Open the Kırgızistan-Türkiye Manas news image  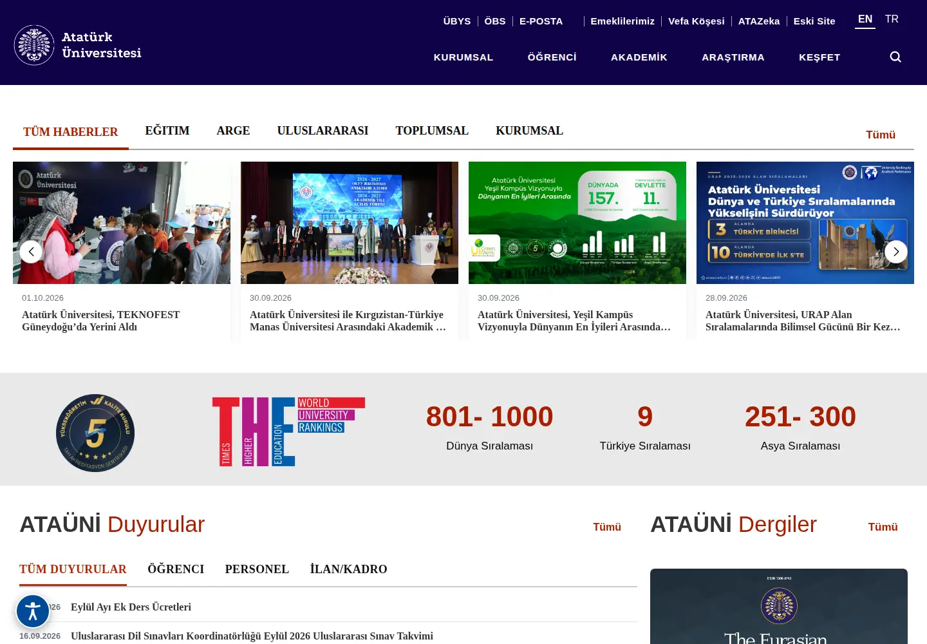pyautogui.click(x=350, y=223)
